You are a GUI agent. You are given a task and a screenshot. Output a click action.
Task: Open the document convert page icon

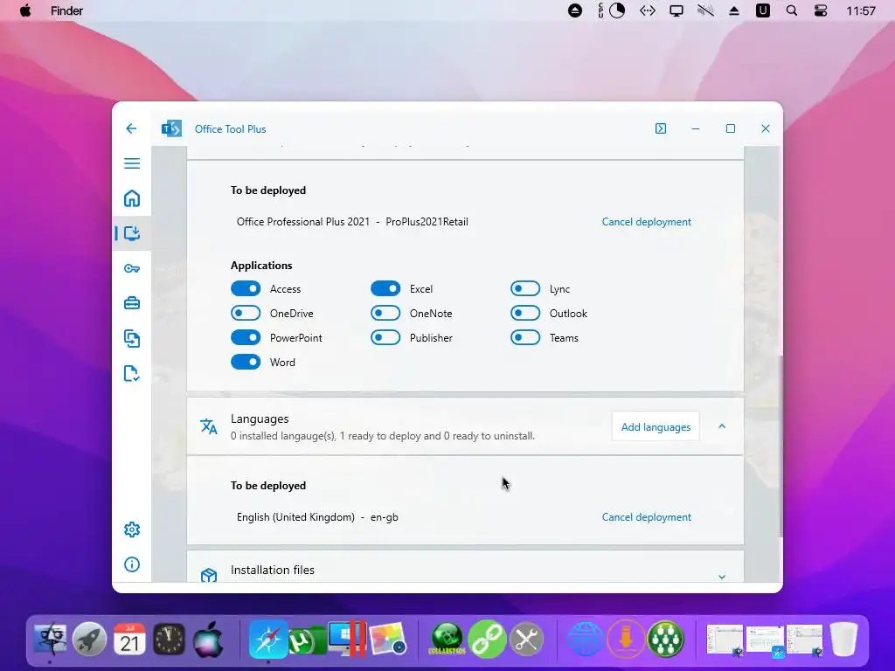132,338
